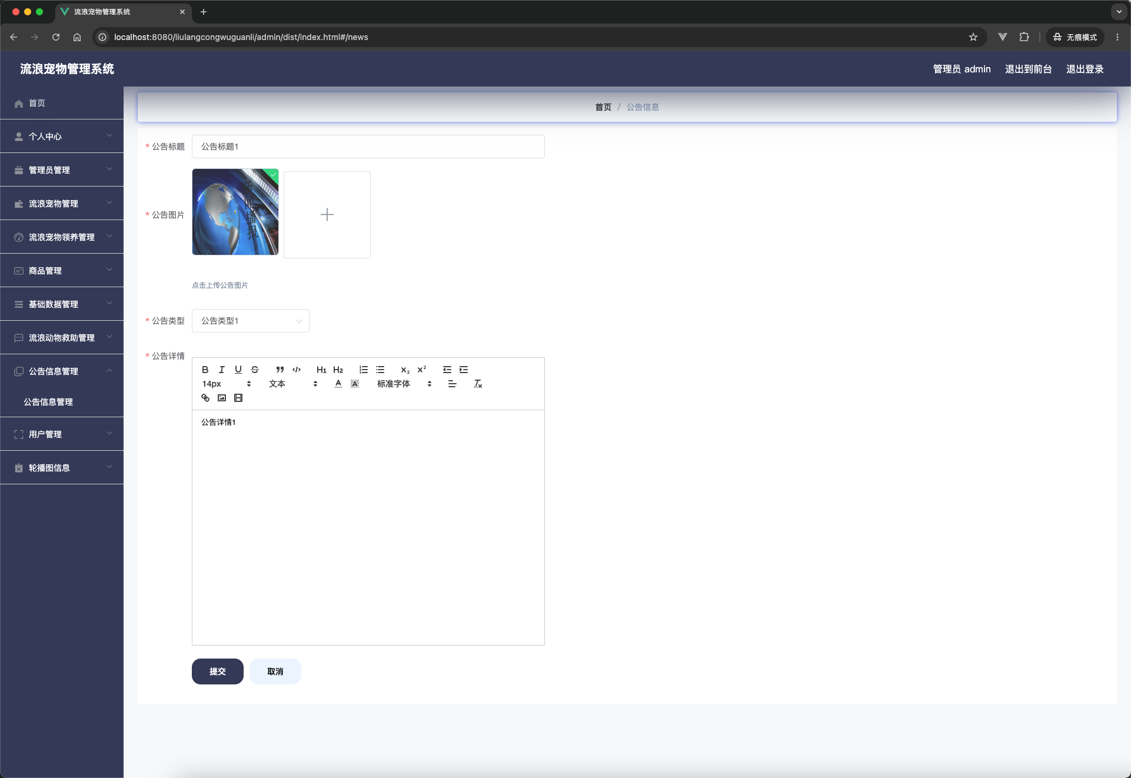Toggle underline formatting in the editor
Viewport: 1131px width, 778px height.
(238, 370)
